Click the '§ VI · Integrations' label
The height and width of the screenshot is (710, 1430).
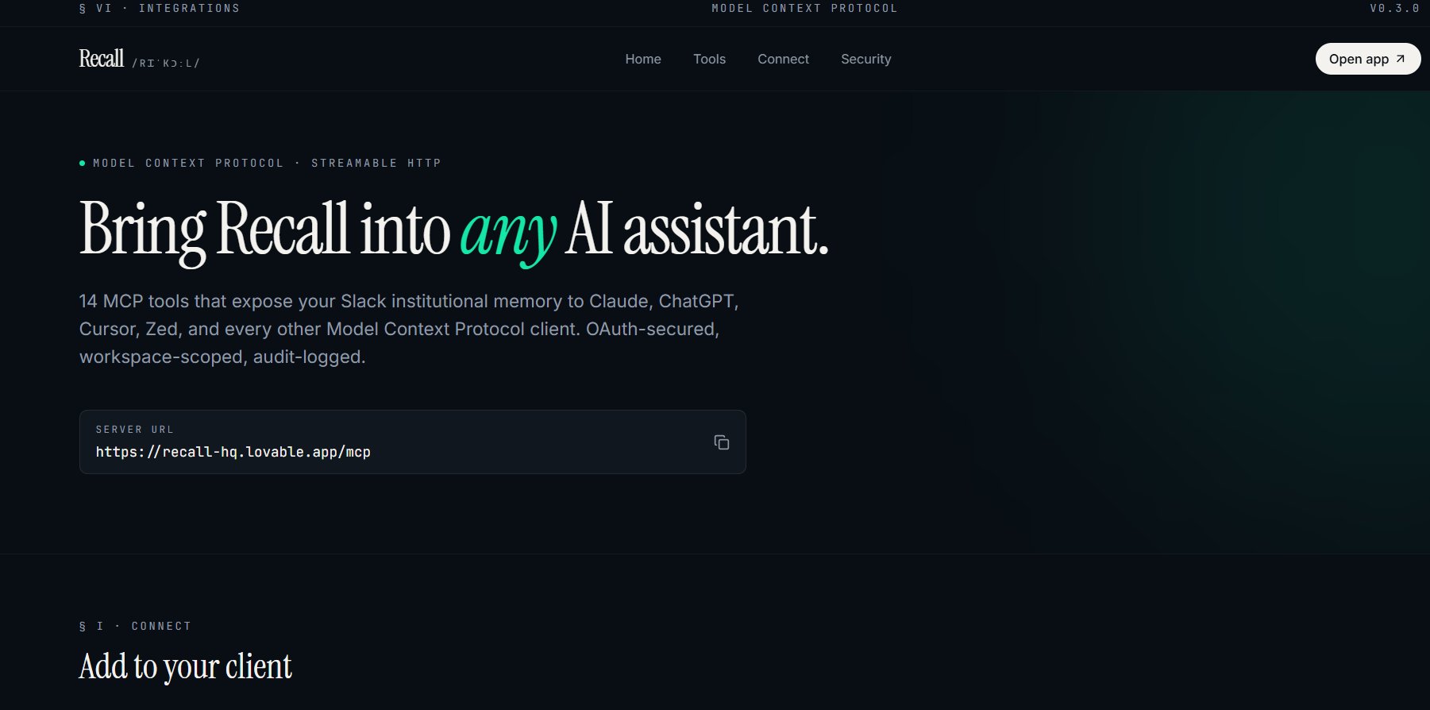160,8
